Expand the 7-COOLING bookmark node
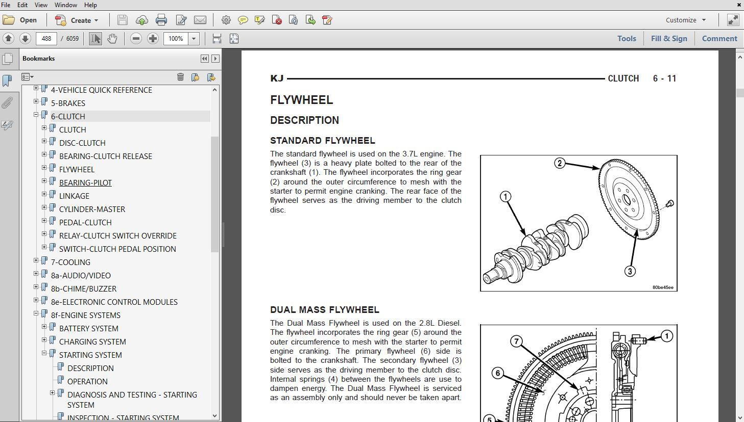The image size is (744, 422). (x=36, y=261)
